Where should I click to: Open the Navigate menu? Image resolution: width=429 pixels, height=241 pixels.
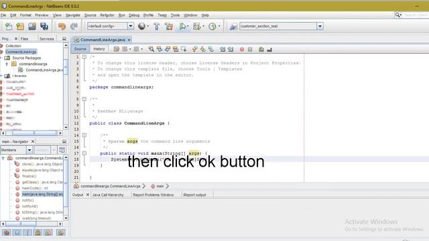73,15
